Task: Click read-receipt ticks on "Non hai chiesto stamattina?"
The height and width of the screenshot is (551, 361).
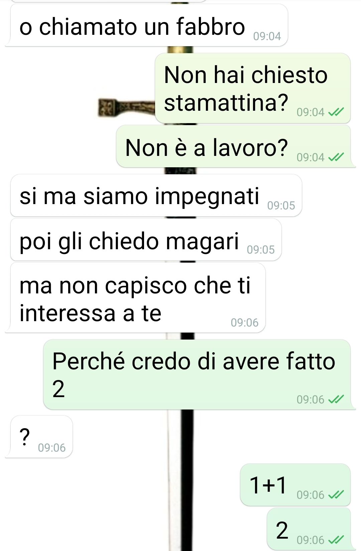Action: [336, 112]
